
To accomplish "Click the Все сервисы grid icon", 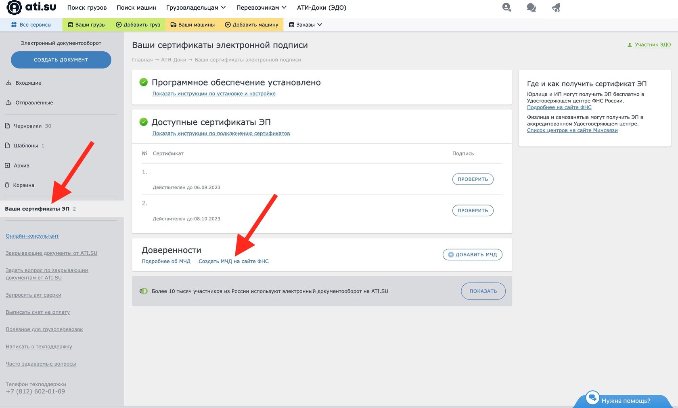I will coord(14,25).
